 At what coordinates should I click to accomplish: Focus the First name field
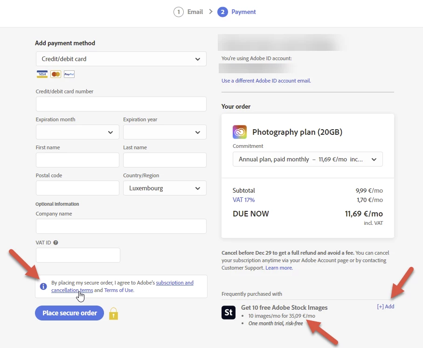tap(77, 160)
